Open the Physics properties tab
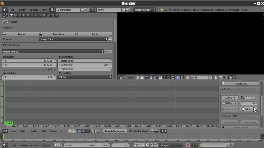 click(x=57, y=16)
